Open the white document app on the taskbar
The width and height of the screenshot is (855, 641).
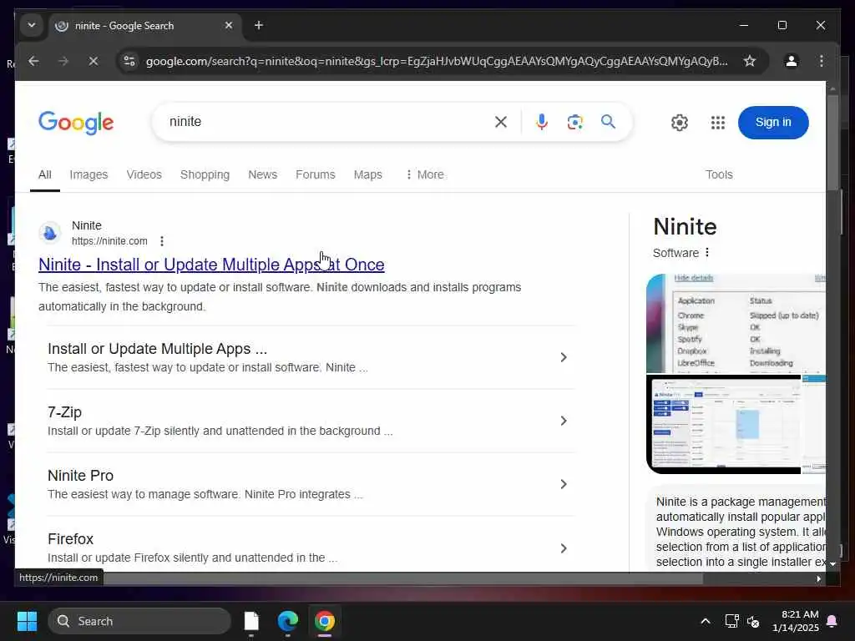(251, 621)
